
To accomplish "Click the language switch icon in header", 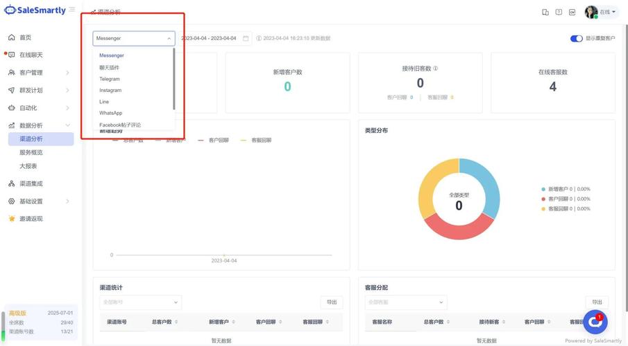I will point(572,12).
